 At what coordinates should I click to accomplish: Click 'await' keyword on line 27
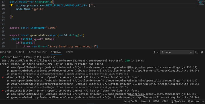[x=39, y=39]
